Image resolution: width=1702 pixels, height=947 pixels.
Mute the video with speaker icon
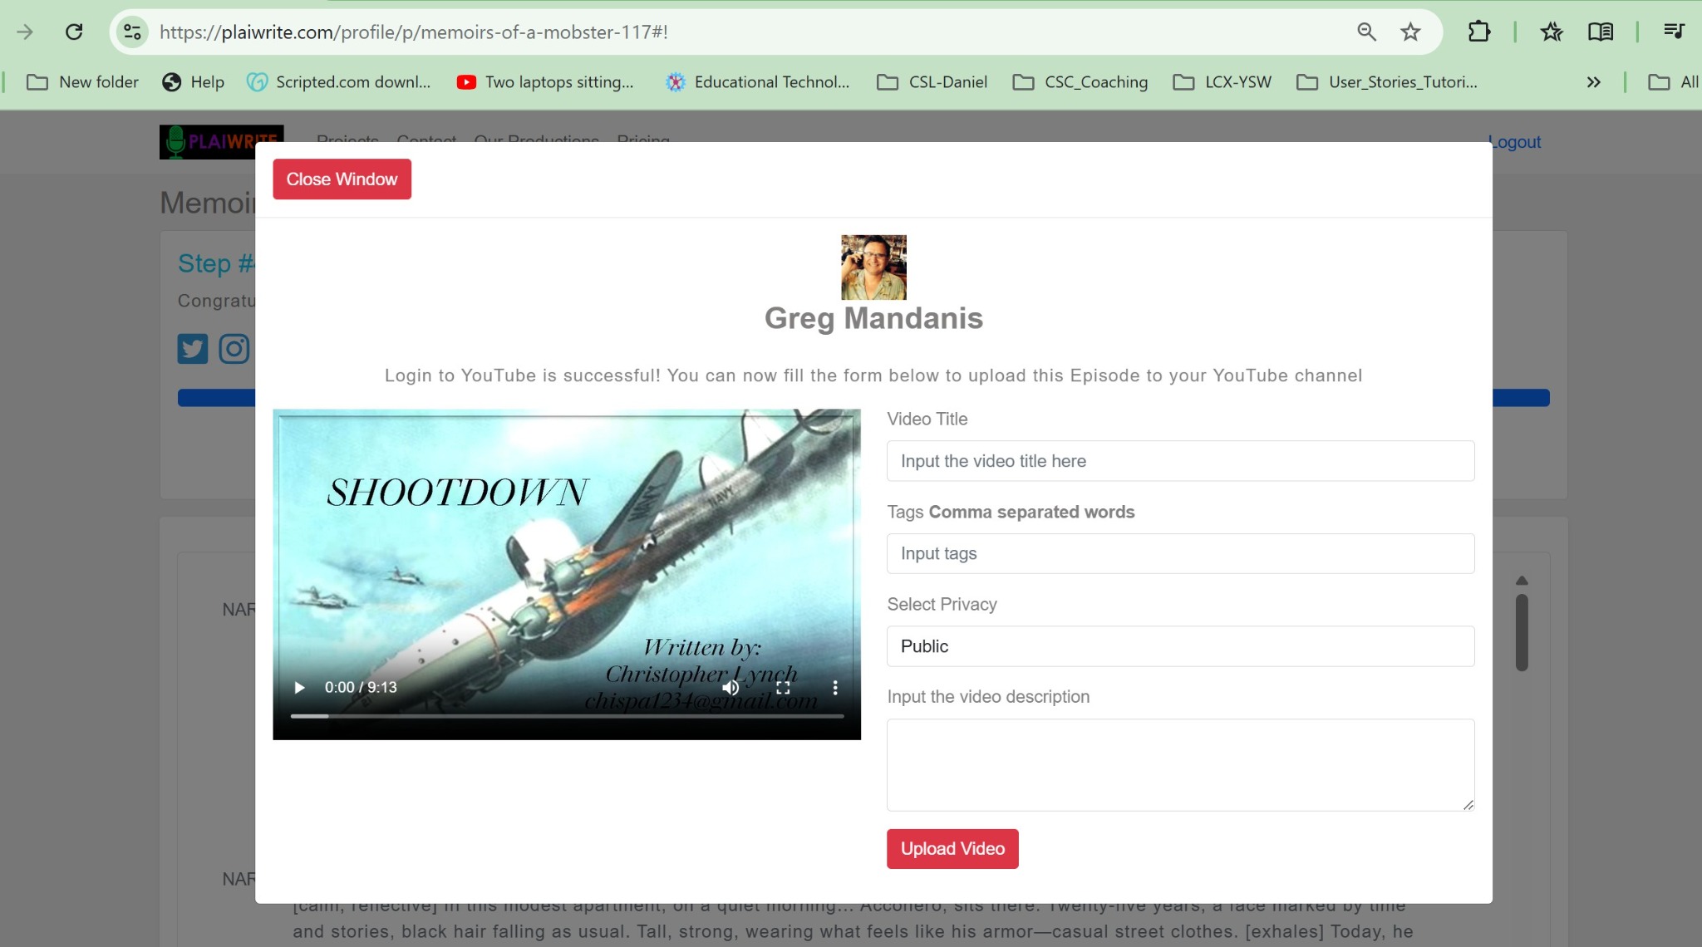pyautogui.click(x=730, y=688)
